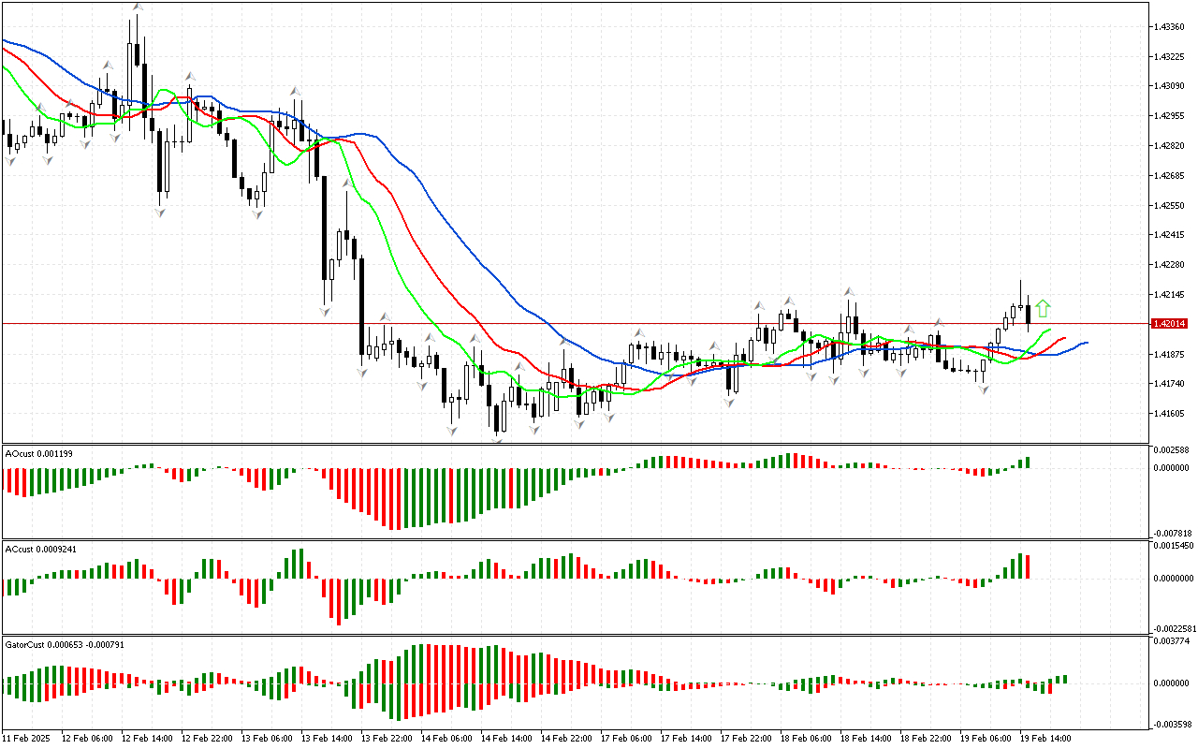Click the AO scale value 0.002588

point(1173,451)
